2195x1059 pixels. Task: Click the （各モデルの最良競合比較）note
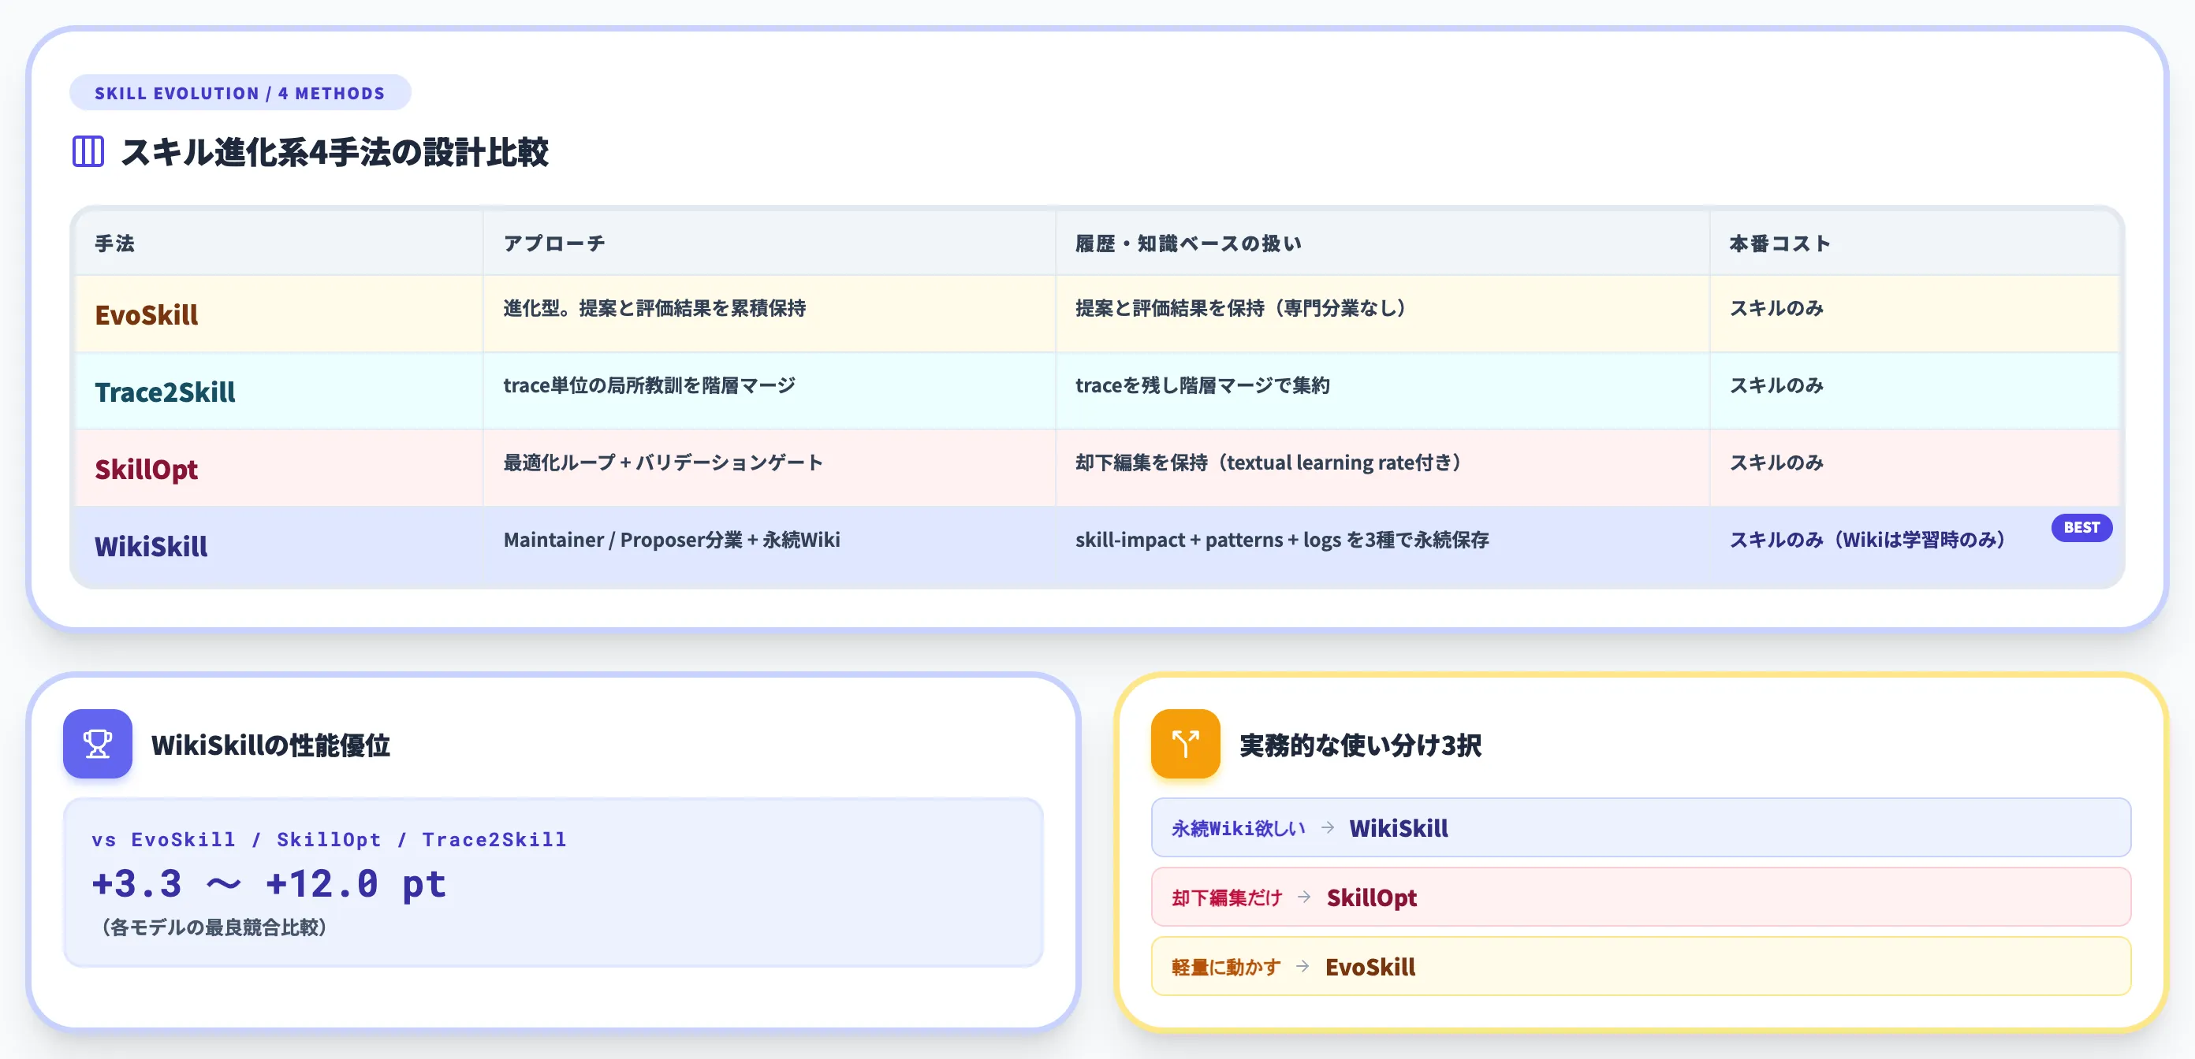(x=213, y=927)
